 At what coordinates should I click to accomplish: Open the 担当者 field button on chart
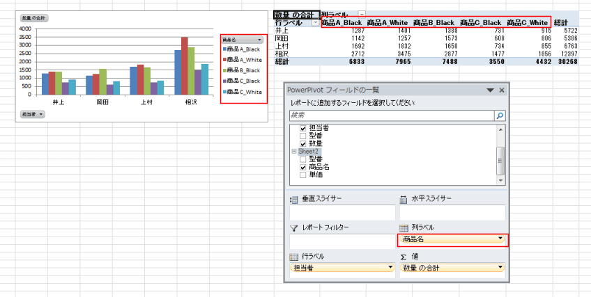pyautogui.click(x=32, y=114)
